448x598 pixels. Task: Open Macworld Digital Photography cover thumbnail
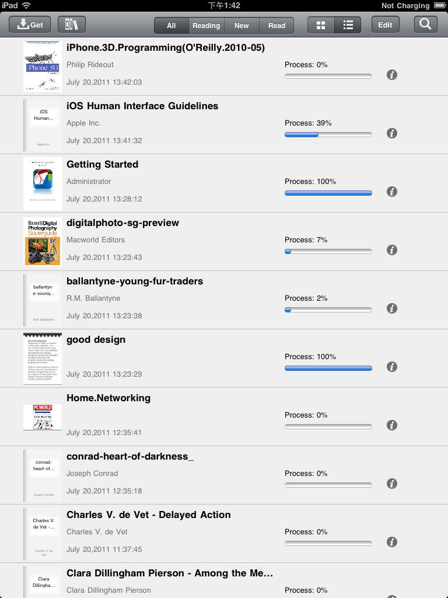pos(42,241)
